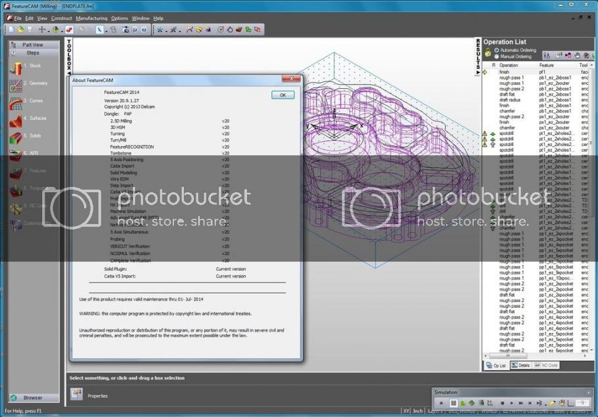Select the pick arrow tool icon

tap(99, 30)
